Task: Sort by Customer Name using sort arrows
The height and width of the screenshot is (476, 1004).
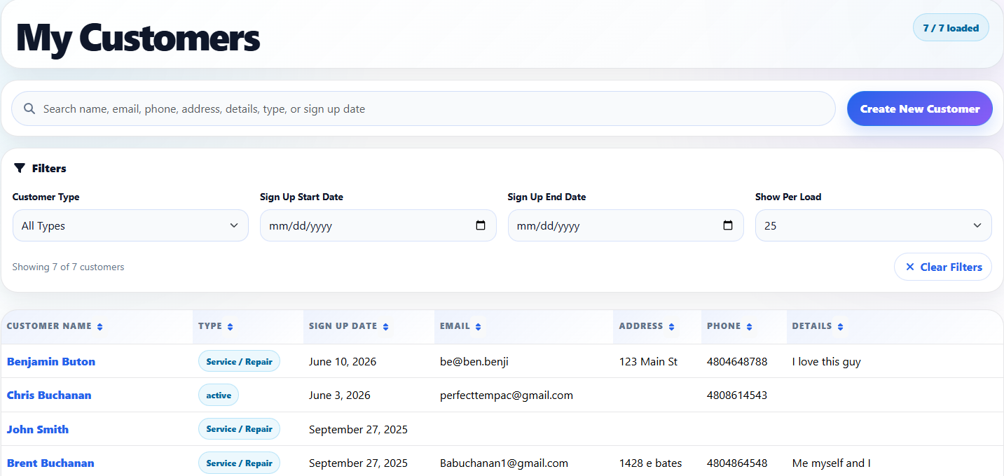Action: click(x=99, y=327)
